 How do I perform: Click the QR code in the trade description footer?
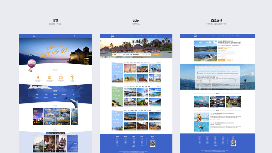(233, 143)
